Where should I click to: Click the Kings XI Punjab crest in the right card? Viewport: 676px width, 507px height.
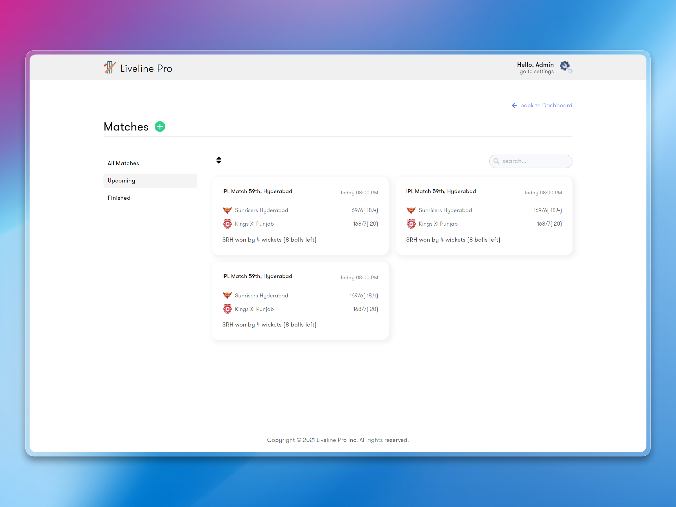tap(411, 223)
